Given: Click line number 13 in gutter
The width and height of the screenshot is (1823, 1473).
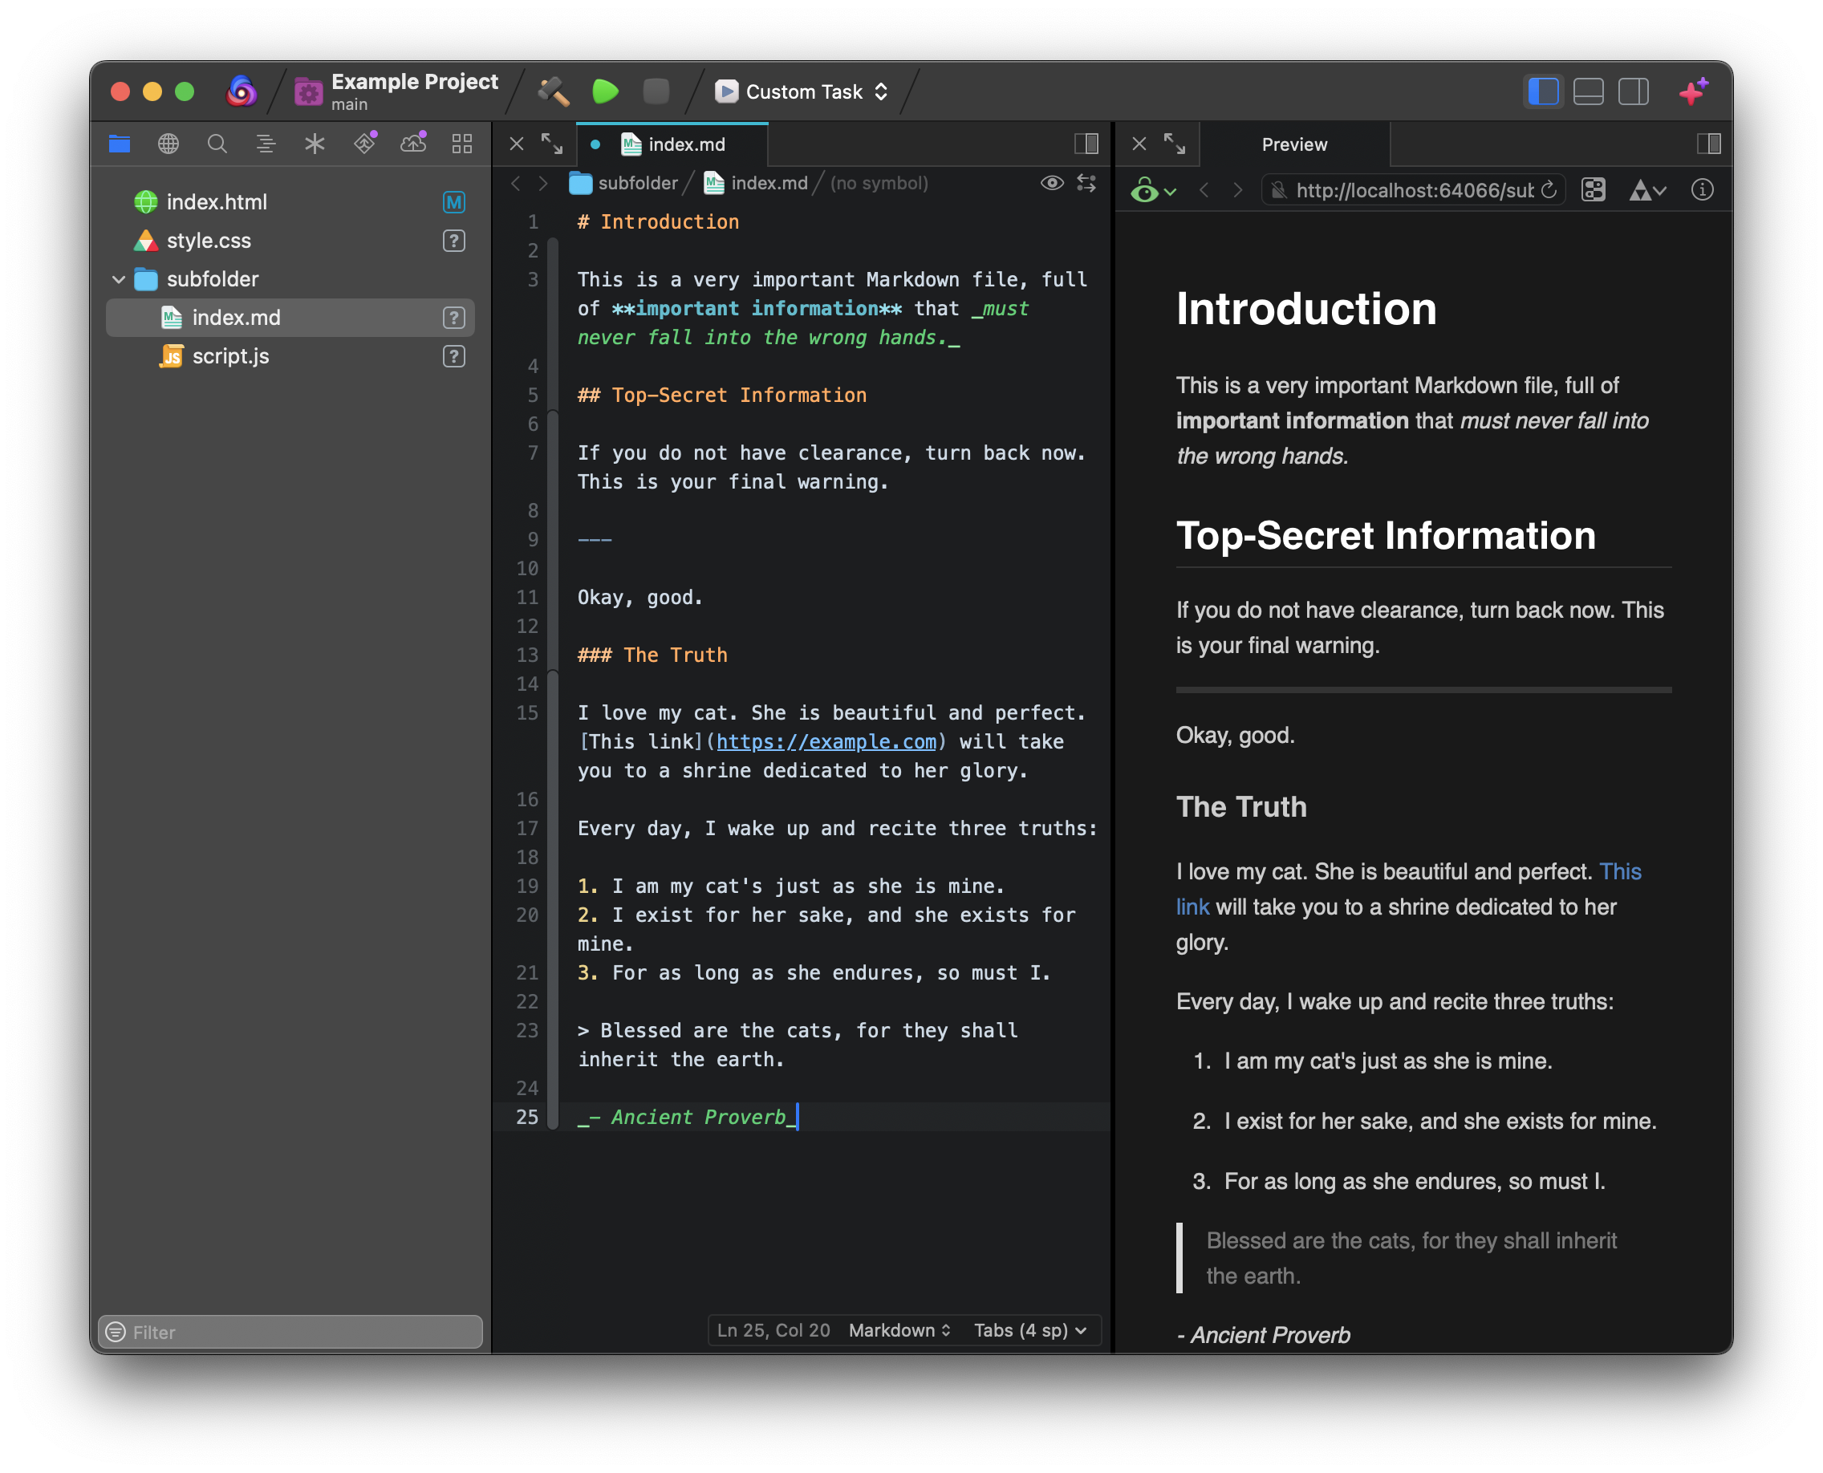Looking at the screenshot, I should [527, 655].
